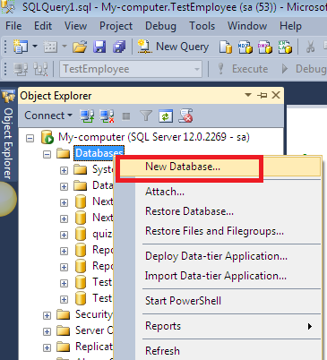Click the Cut scissors icon
The width and height of the screenshot is (327, 360).
pyautogui.click(x=311, y=47)
